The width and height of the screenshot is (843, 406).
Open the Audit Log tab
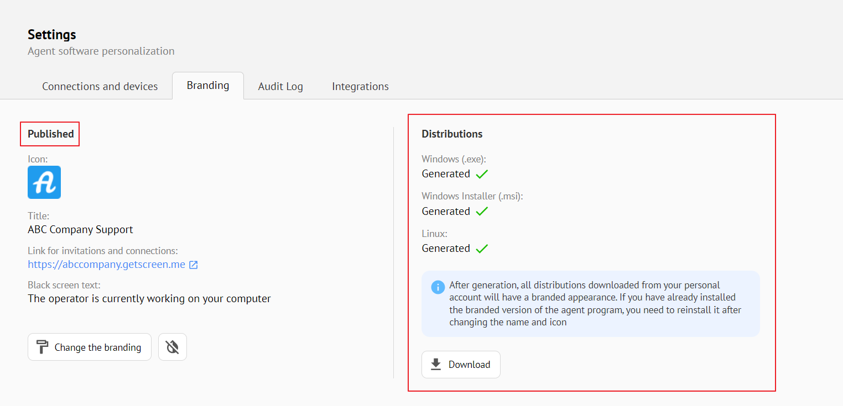(x=280, y=86)
